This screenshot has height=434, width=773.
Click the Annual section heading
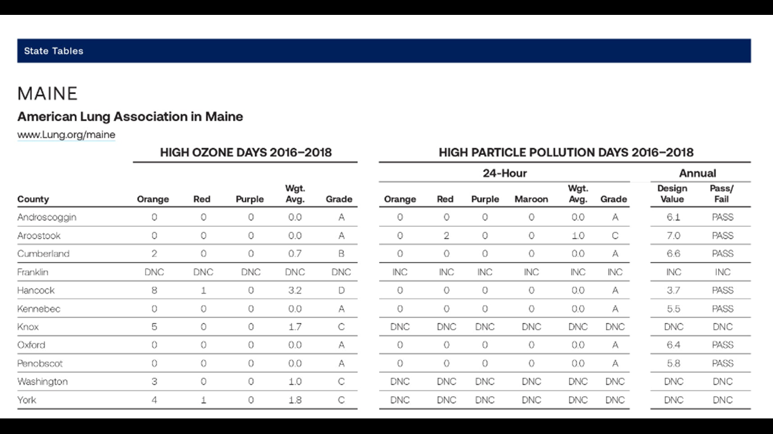click(697, 173)
